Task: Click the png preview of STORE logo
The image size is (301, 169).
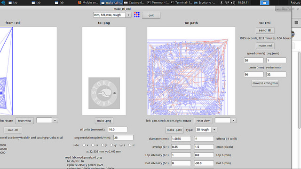Action: pyautogui.click(x=104, y=93)
